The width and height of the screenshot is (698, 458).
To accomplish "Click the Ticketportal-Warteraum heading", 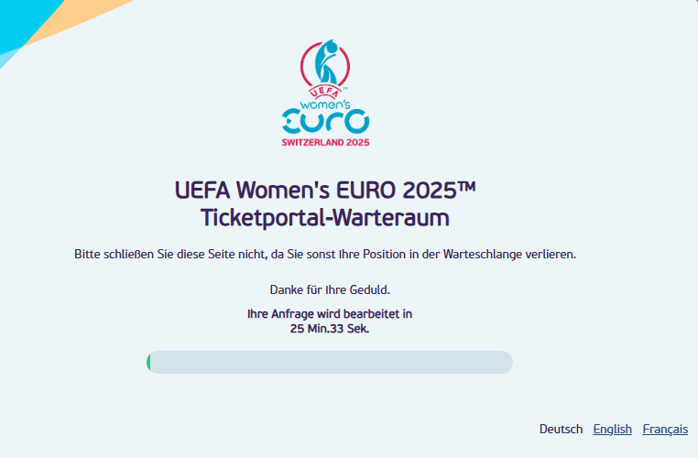I will [x=325, y=218].
